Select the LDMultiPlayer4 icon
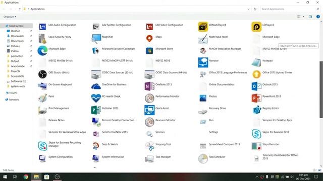This screenshot has height=181, width=323. click(x=203, y=27)
